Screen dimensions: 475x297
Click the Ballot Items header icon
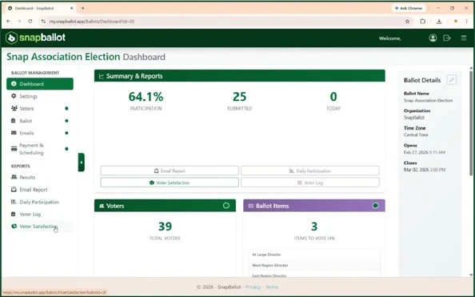coord(251,206)
